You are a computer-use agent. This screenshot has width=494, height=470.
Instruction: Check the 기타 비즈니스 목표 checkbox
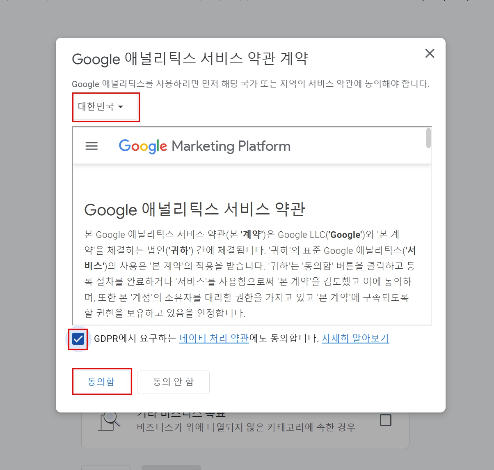[385, 419]
